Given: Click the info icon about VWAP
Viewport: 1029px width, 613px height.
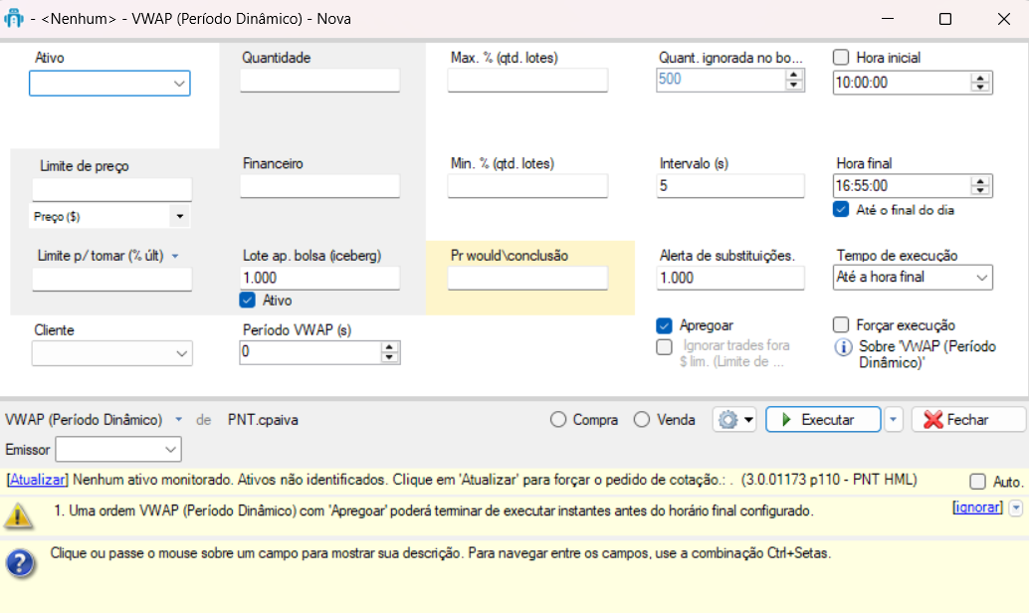Looking at the screenshot, I should point(842,346).
